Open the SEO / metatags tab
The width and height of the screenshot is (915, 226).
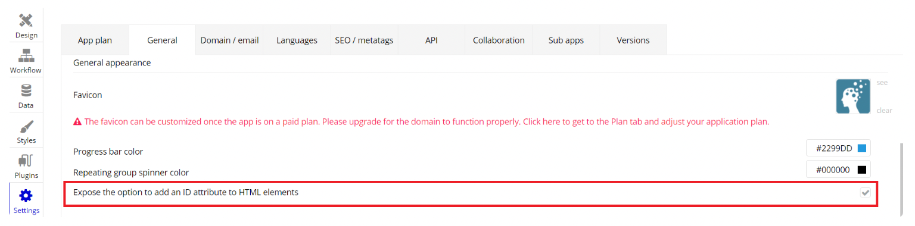pyautogui.click(x=364, y=40)
